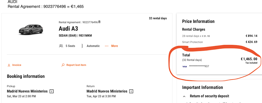Click the orange three-dots More icon
This screenshot has height=103, width=262.
107,46
